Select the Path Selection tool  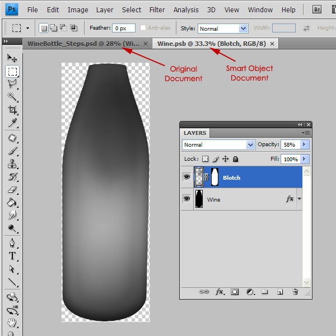(12, 269)
